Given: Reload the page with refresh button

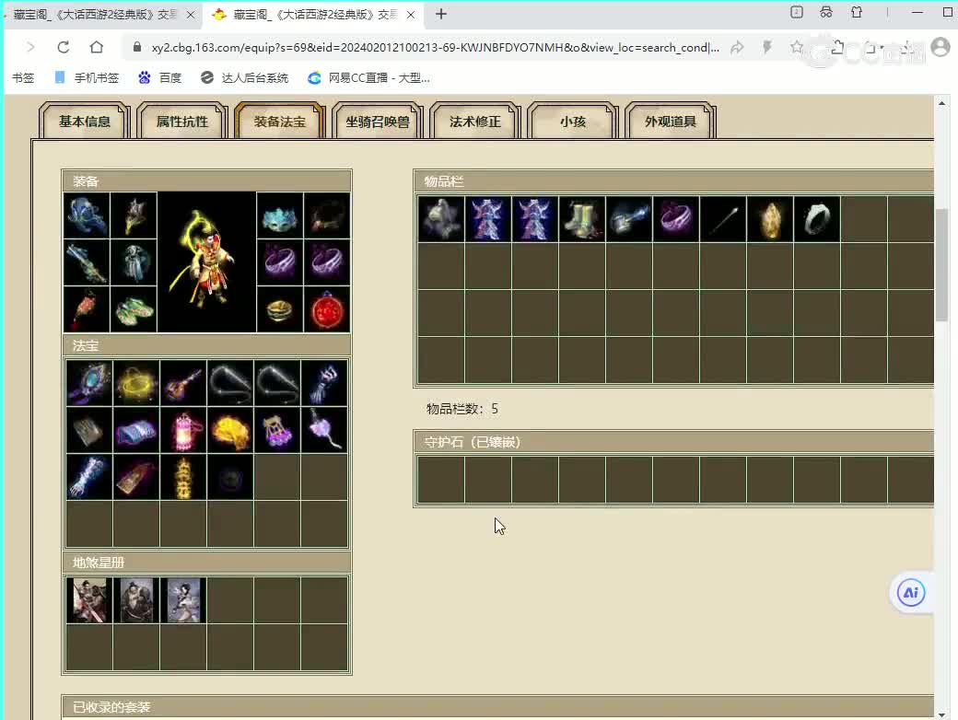Looking at the screenshot, I should tap(63, 47).
